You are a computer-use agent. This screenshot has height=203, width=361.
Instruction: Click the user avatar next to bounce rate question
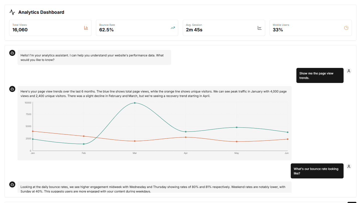pos(349,166)
